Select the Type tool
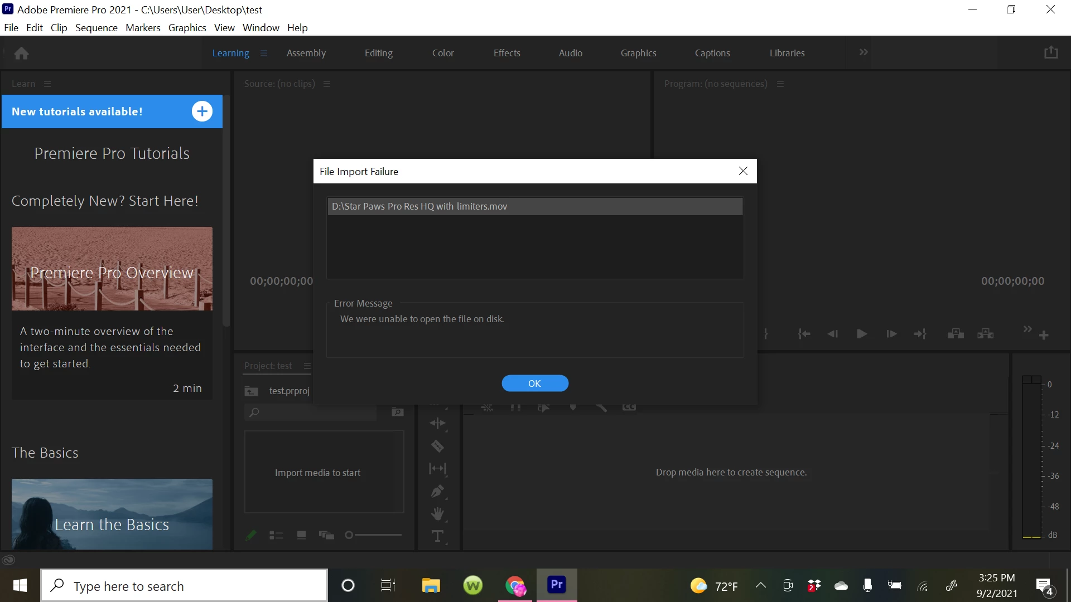The image size is (1071, 602). point(437,536)
